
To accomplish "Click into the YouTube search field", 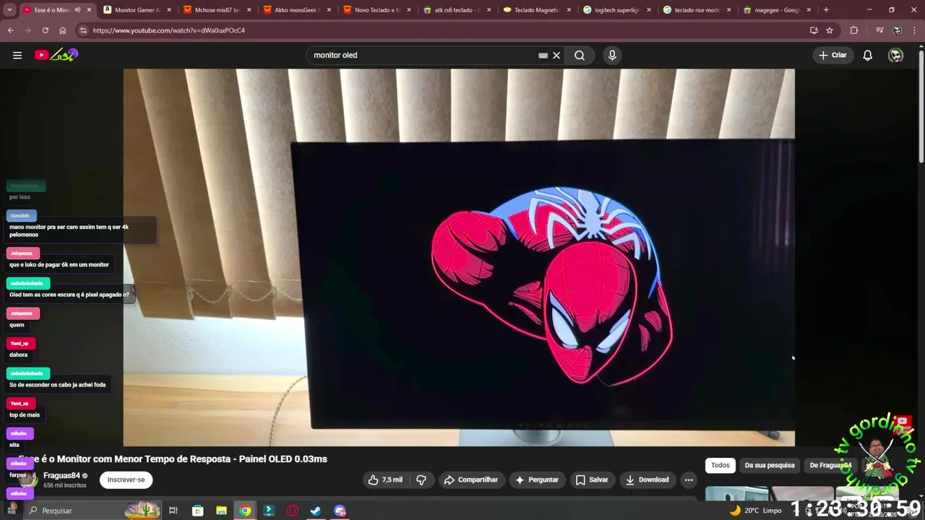I will 423,55.
